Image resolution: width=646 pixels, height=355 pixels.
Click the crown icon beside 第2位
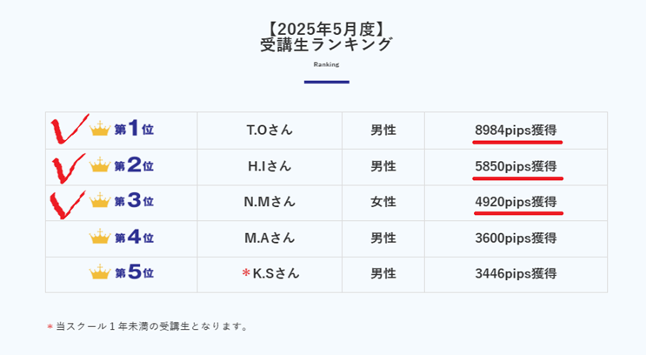100,164
